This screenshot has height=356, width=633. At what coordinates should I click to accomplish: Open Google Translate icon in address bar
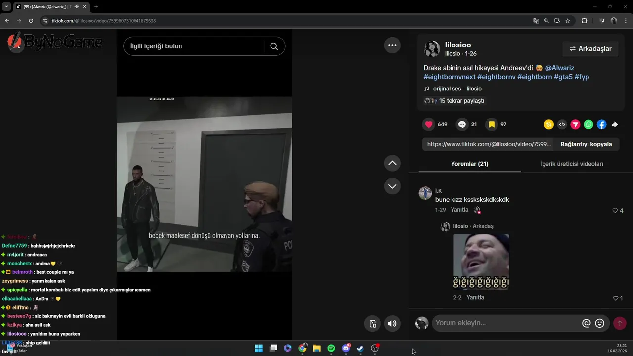click(536, 21)
